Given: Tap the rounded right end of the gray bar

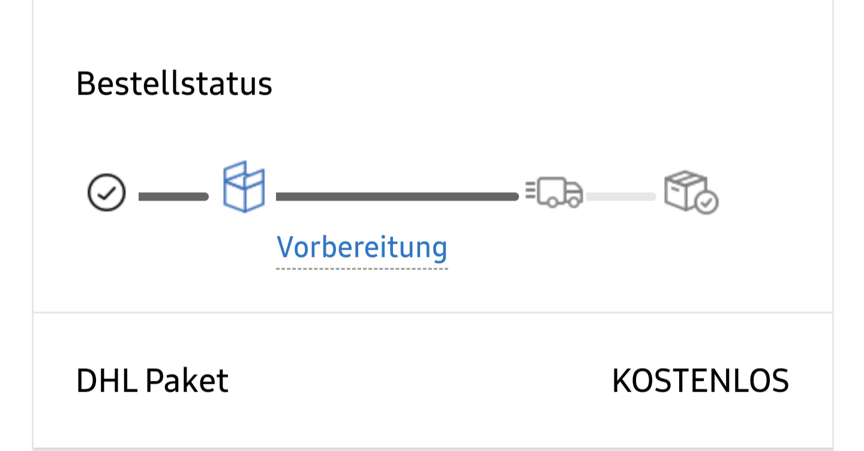Looking at the screenshot, I should [653, 196].
